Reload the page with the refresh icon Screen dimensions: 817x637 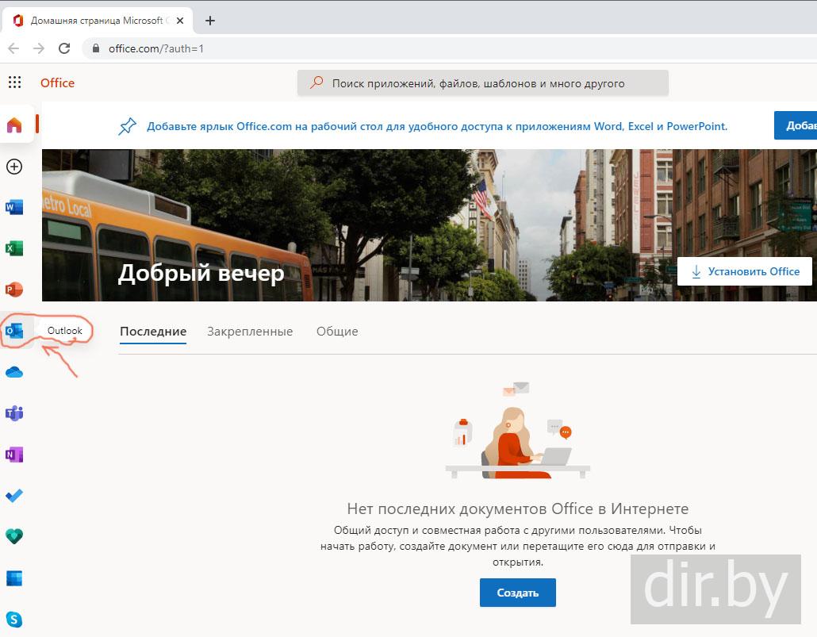tap(64, 48)
